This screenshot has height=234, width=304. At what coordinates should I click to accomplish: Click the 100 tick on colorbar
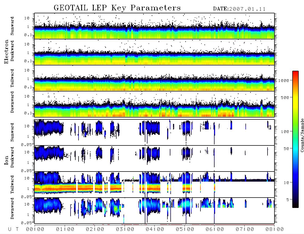[x=285, y=132]
